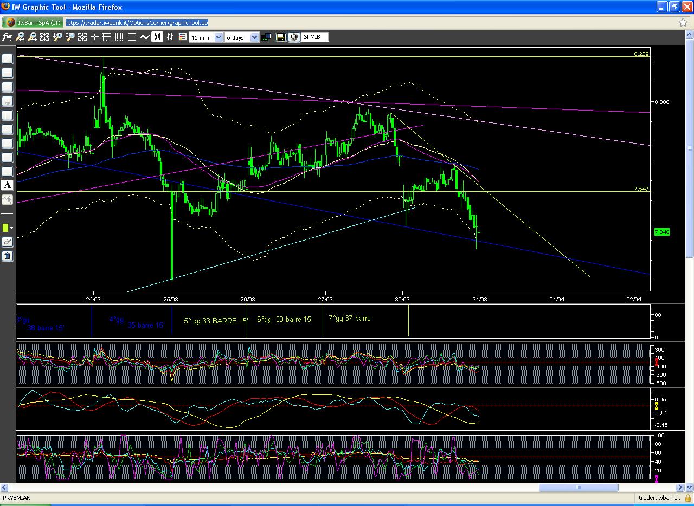
Task: Click the '7°gg 37 barre' annotation
Action: tap(350, 318)
